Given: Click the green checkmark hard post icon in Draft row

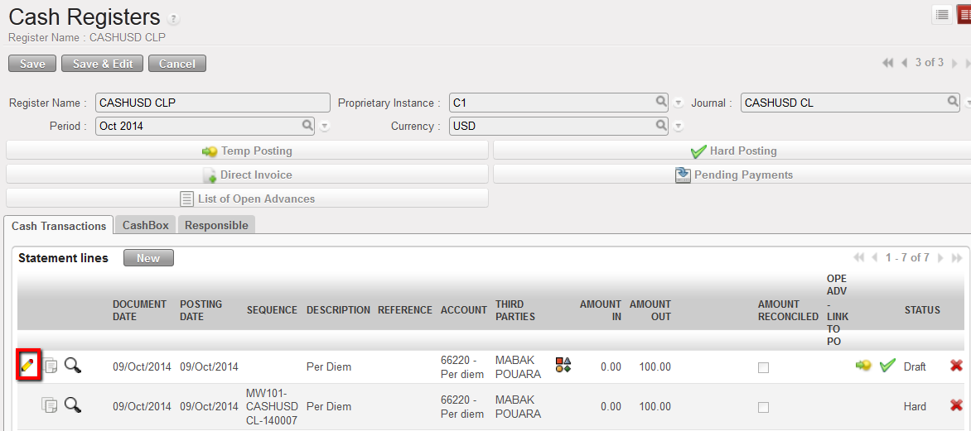Looking at the screenshot, I should point(887,366).
